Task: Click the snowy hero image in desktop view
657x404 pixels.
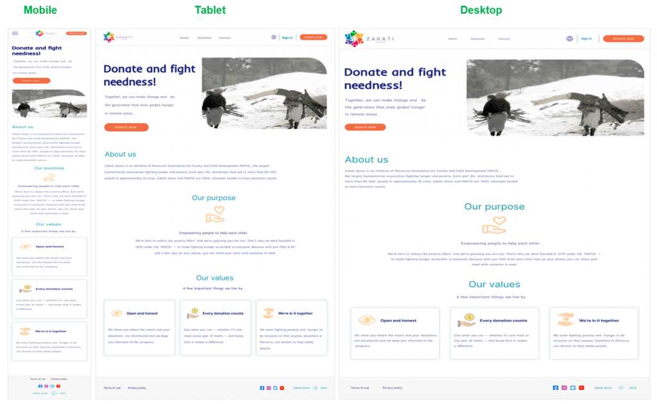Action: (555, 97)
